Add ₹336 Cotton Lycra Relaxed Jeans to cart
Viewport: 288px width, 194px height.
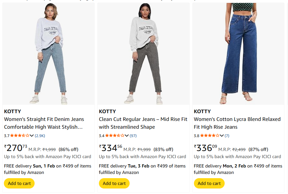209,183
